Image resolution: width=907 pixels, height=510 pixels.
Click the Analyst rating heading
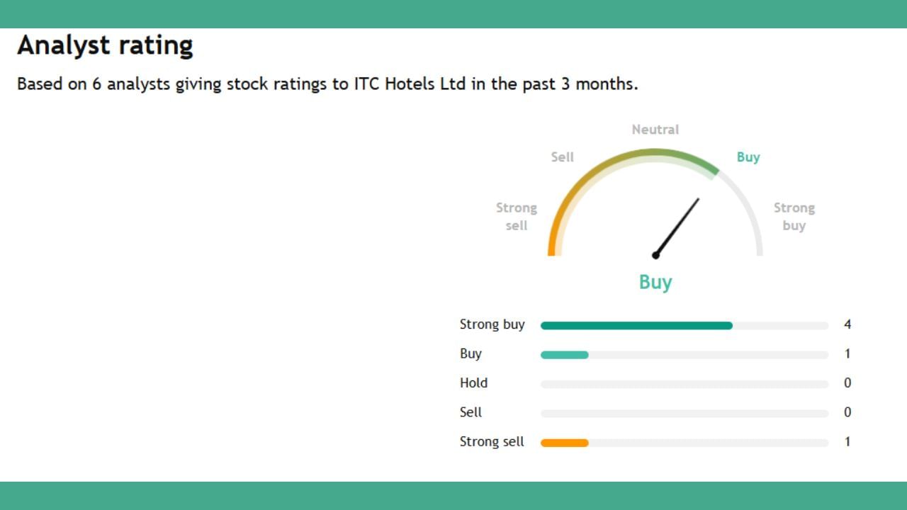(x=105, y=45)
